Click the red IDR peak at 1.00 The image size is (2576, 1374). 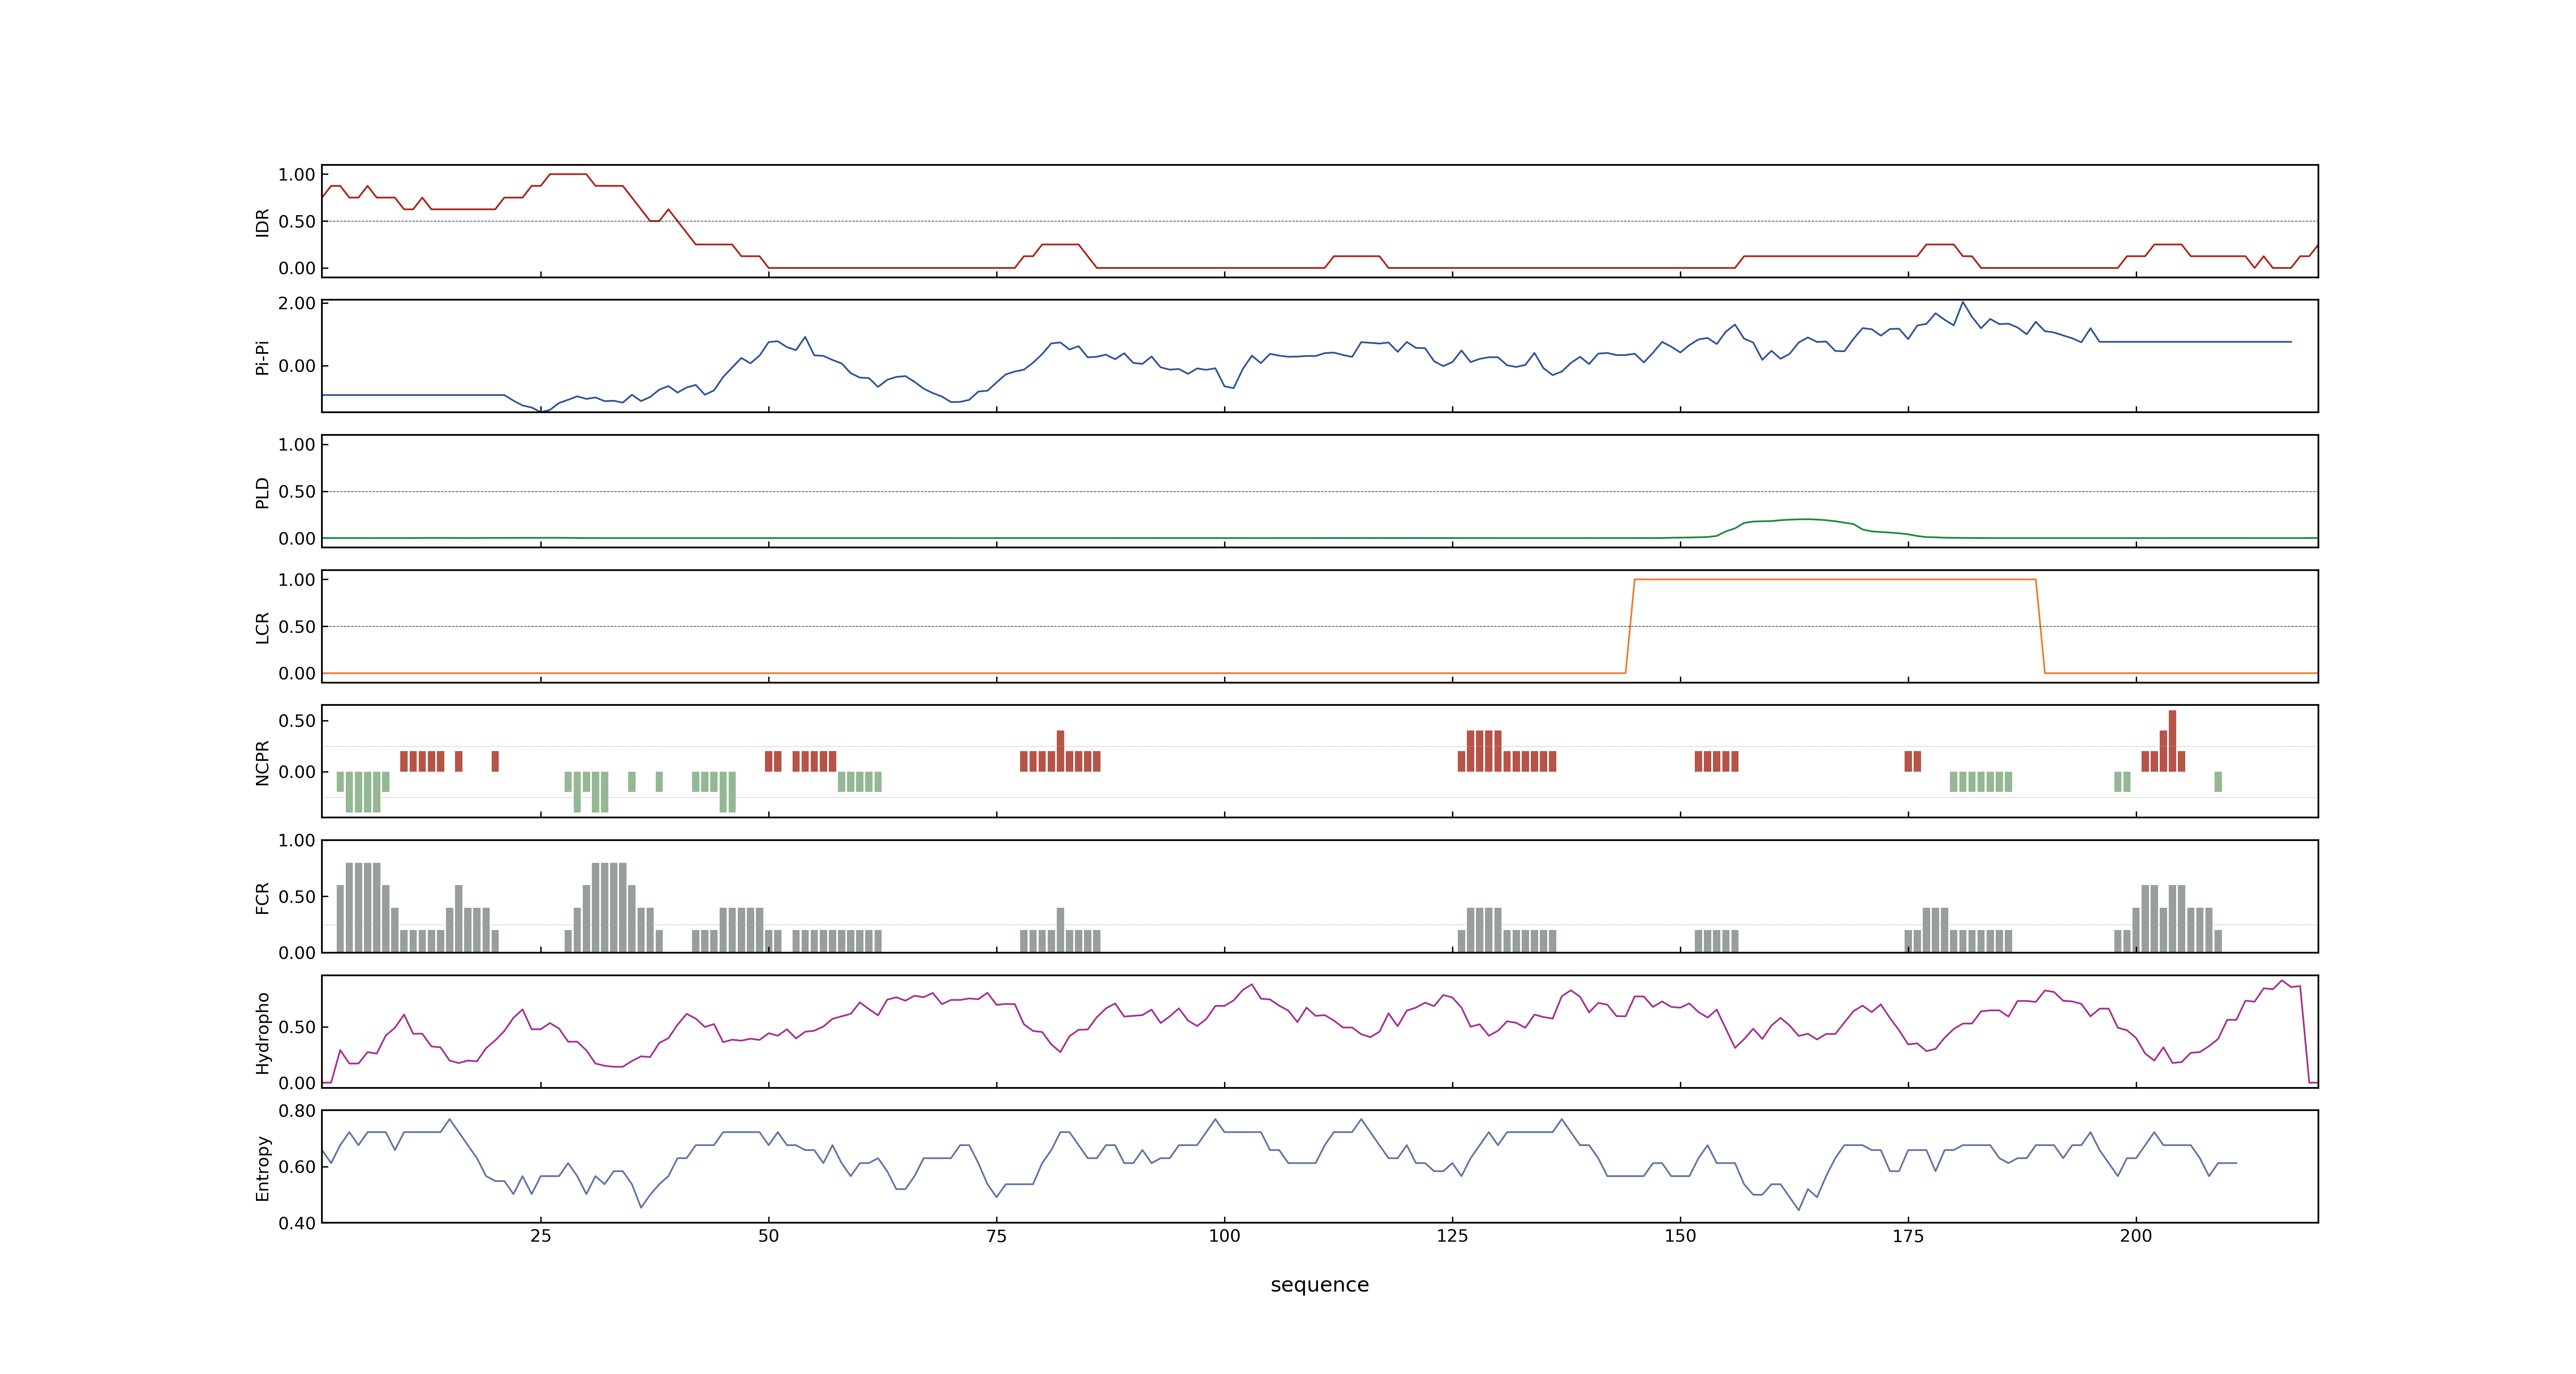[567, 174]
